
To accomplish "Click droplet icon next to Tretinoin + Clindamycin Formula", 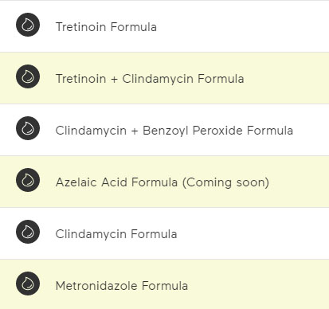I will coord(28,76).
